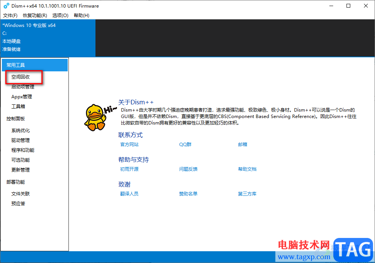Open 可选功能 in the sidebar
Viewport: 375px width, 263px height.
click(21, 160)
